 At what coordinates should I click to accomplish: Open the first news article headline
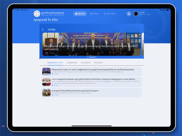coord(93,70)
